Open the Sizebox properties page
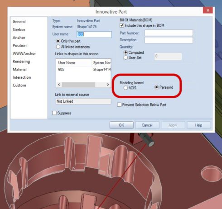This screenshot has height=209, width=222. pos(19,29)
